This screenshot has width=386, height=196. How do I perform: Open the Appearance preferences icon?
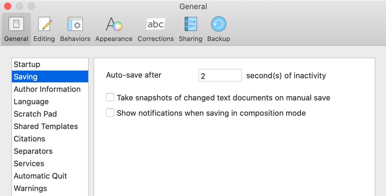114,24
